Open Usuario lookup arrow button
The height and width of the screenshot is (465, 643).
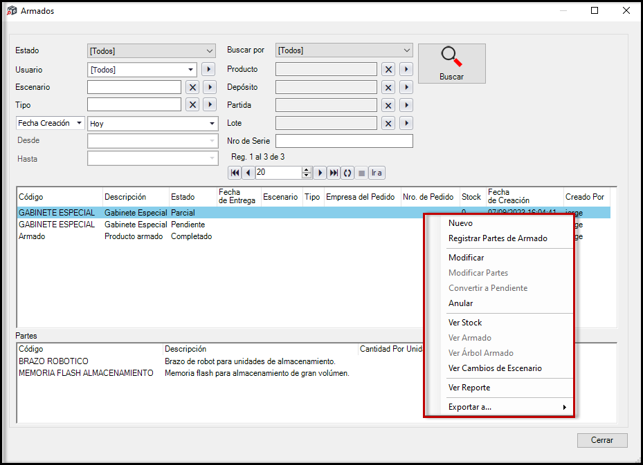(208, 69)
